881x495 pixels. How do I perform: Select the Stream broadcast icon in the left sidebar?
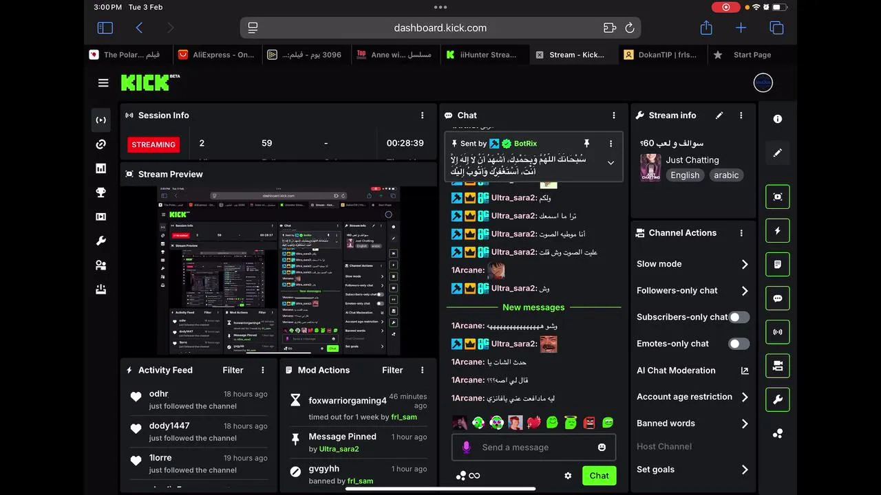pos(101,120)
